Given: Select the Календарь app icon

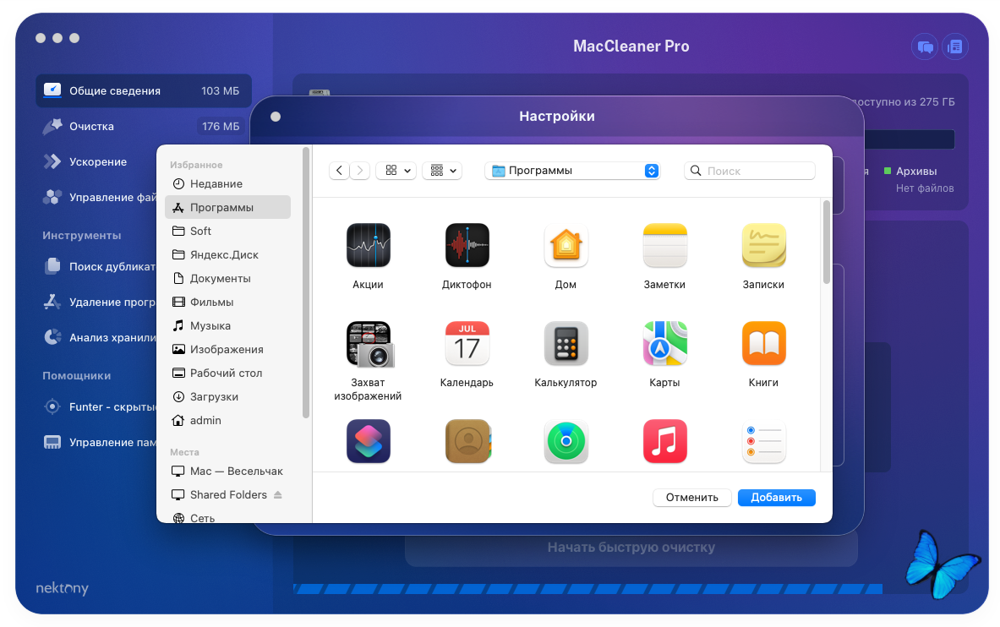Looking at the screenshot, I should 467,343.
